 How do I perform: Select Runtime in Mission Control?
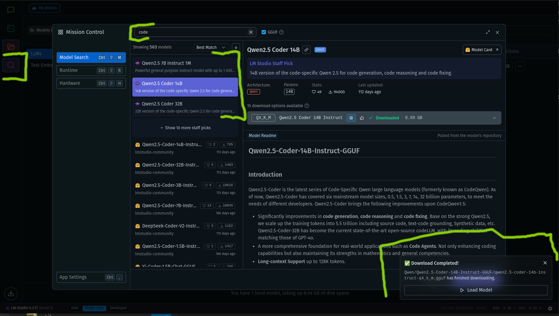[x=91, y=71]
